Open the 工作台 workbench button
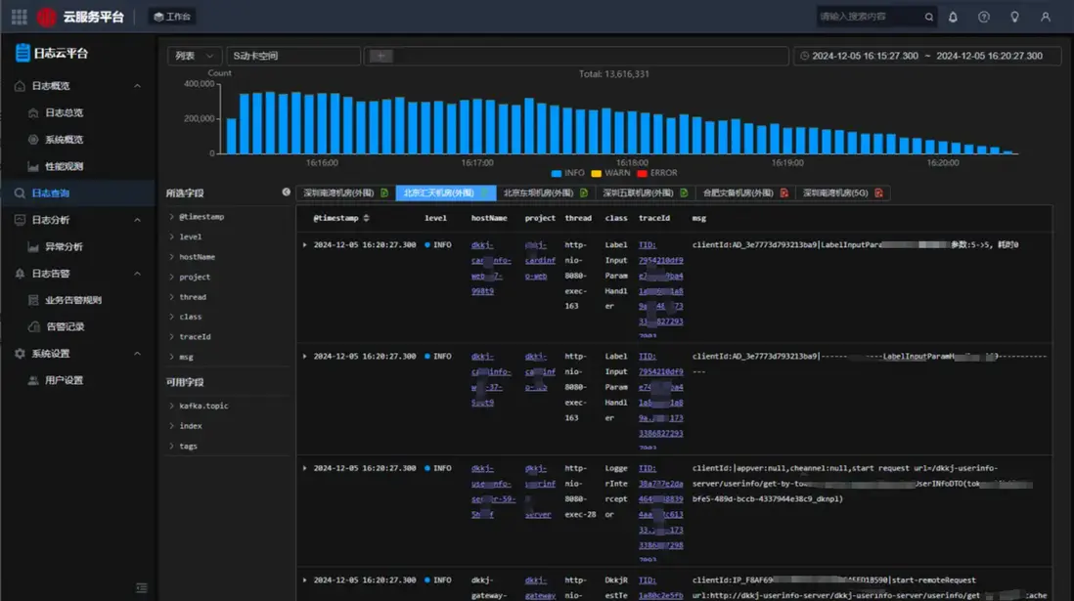This screenshot has width=1074, height=601. (172, 17)
